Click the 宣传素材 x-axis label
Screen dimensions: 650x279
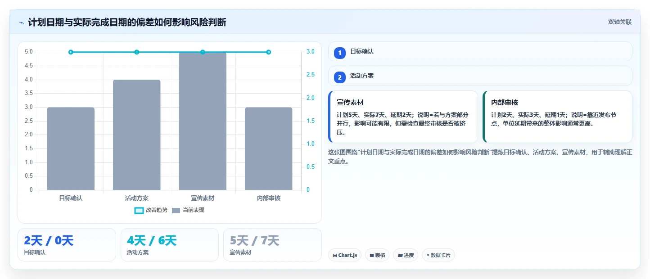(x=203, y=198)
